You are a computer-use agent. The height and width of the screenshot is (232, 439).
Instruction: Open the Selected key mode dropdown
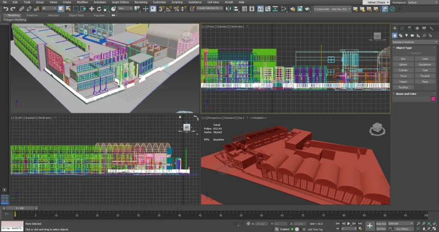[x=400, y=223]
